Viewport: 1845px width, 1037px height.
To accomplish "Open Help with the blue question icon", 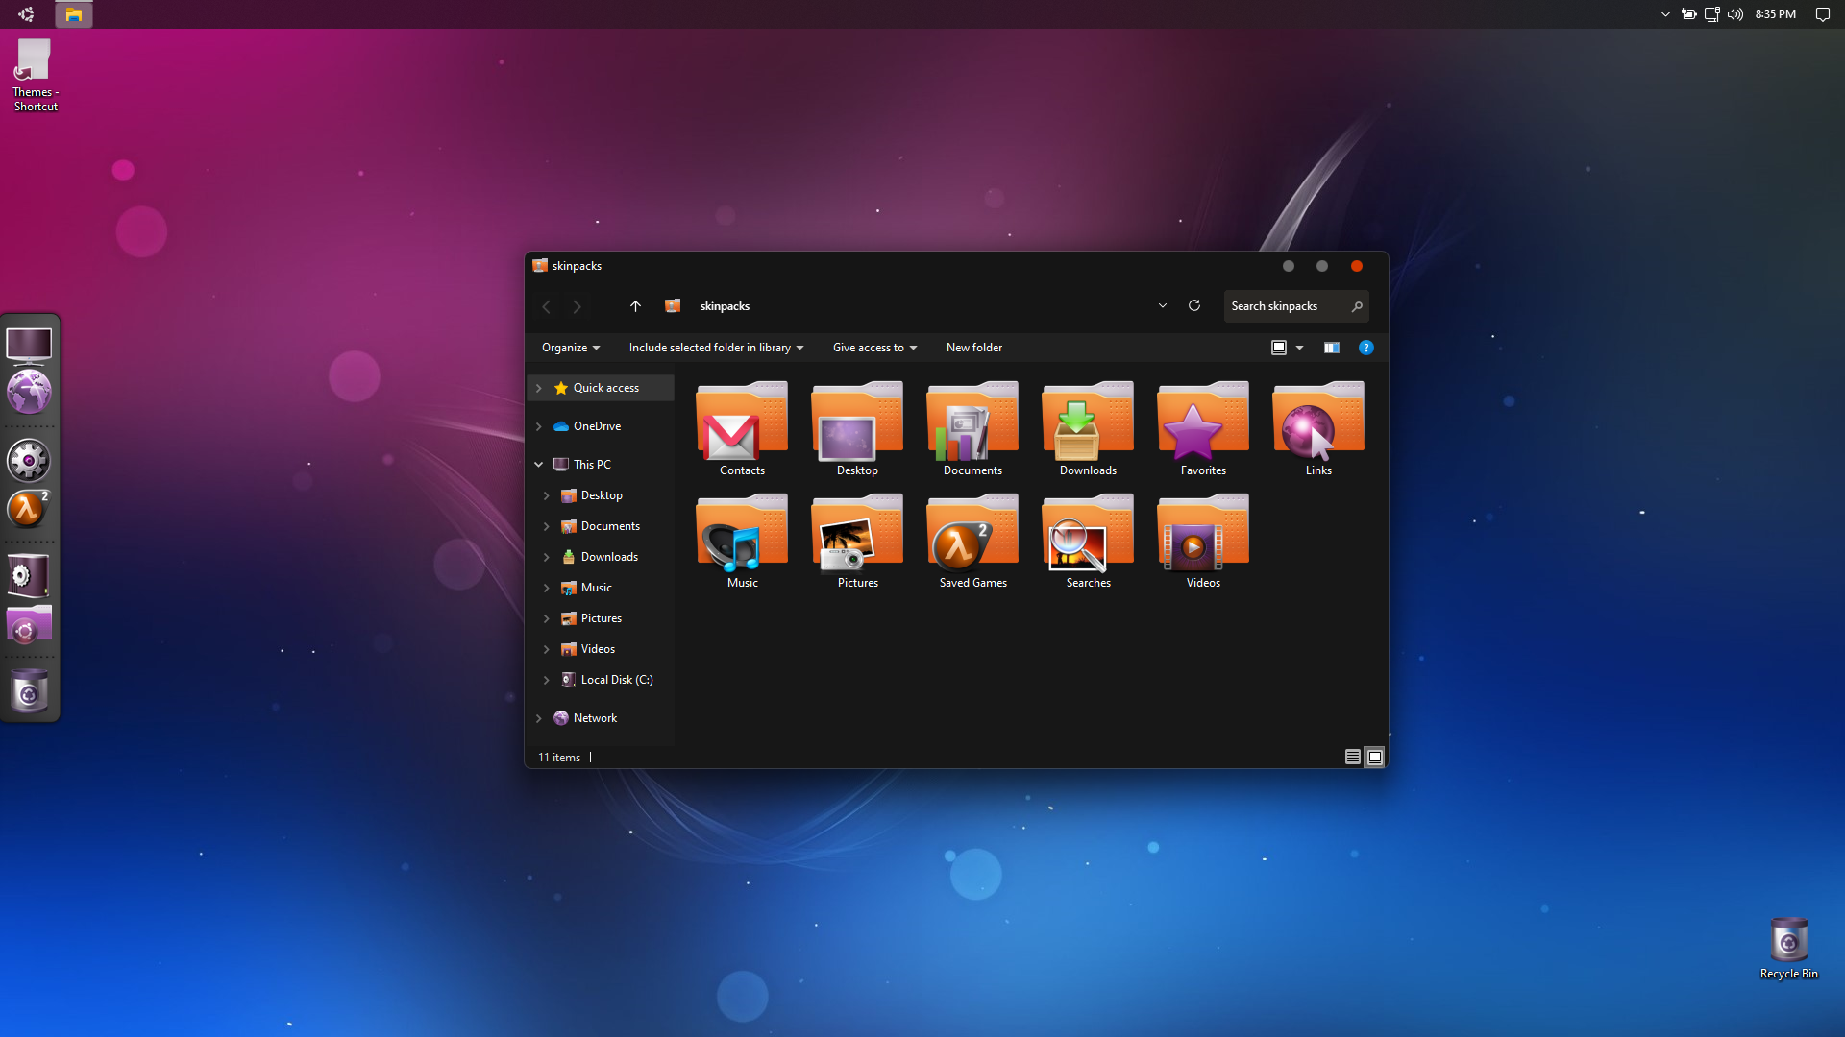I will tap(1365, 348).
